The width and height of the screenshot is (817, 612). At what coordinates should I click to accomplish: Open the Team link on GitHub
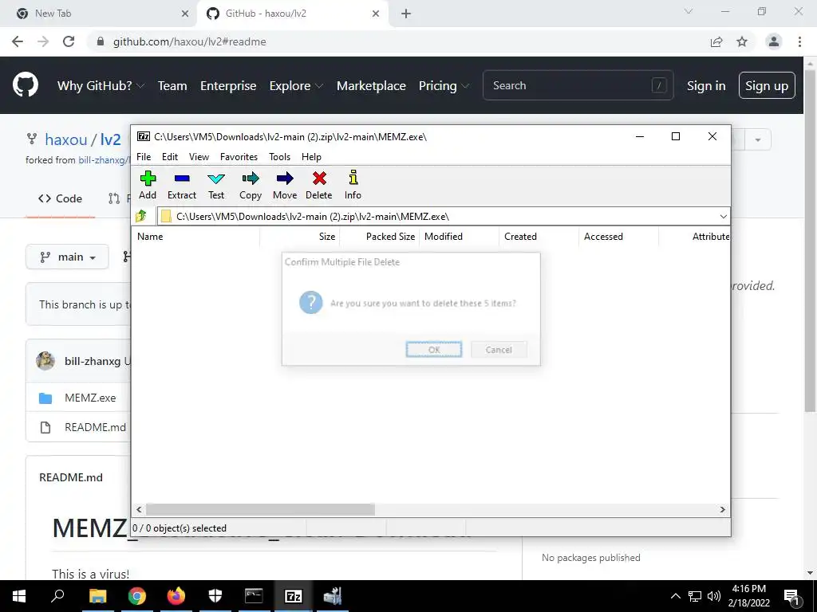coord(172,86)
